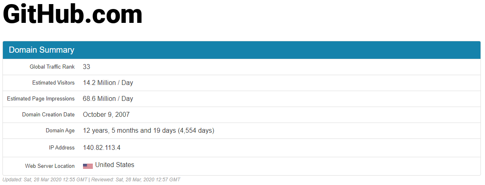485x185 pixels.
Task: Click the Reviewed timestamp text
Action: pos(136,179)
